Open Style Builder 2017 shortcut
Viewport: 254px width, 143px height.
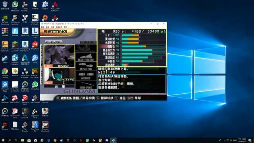pyautogui.click(x=15, y=113)
